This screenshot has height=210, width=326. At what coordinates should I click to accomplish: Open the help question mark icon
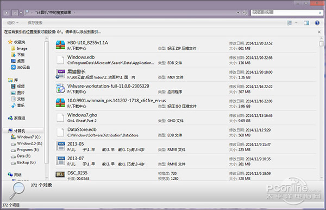(x=317, y=23)
